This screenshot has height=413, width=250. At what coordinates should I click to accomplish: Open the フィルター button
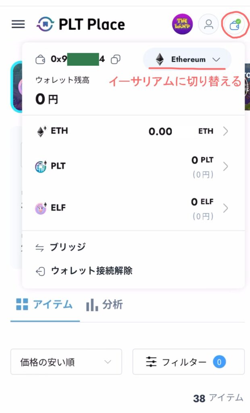(x=188, y=362)
